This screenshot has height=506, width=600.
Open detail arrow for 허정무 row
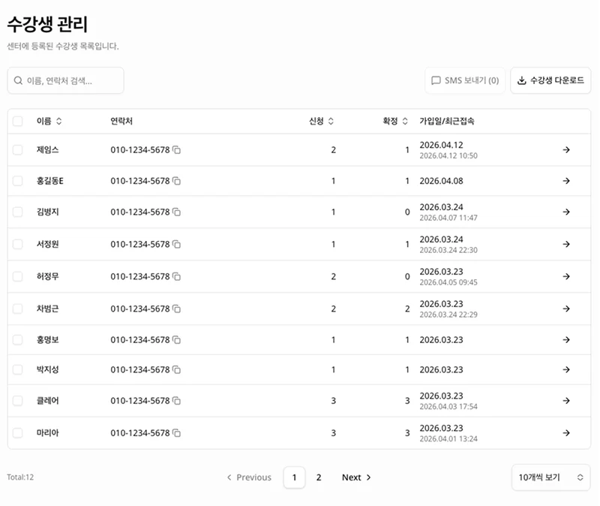point(566,276)
